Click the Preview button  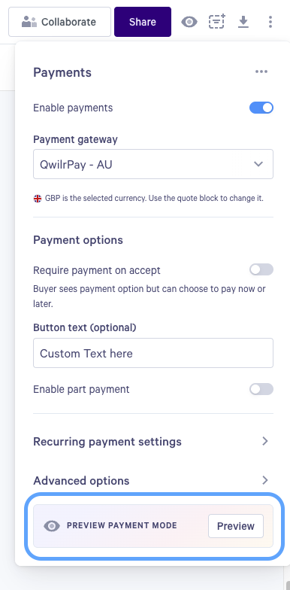[x=236, y=526]
